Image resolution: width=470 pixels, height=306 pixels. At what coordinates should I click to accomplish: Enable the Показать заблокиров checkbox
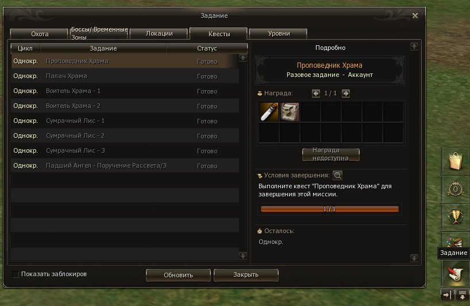pos(16,274)
